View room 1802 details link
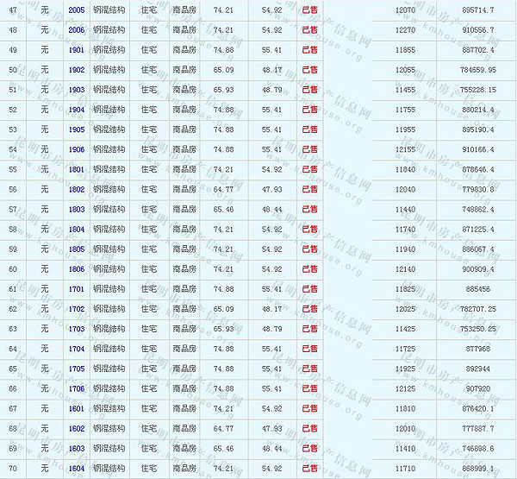Screen dimensions: 517x479 pos(77,189)
